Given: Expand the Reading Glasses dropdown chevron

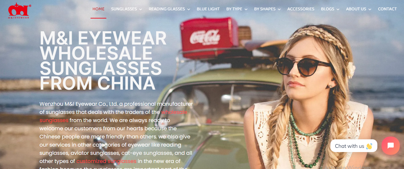Looking at the screenshot, I should click(x=189, y=9).
